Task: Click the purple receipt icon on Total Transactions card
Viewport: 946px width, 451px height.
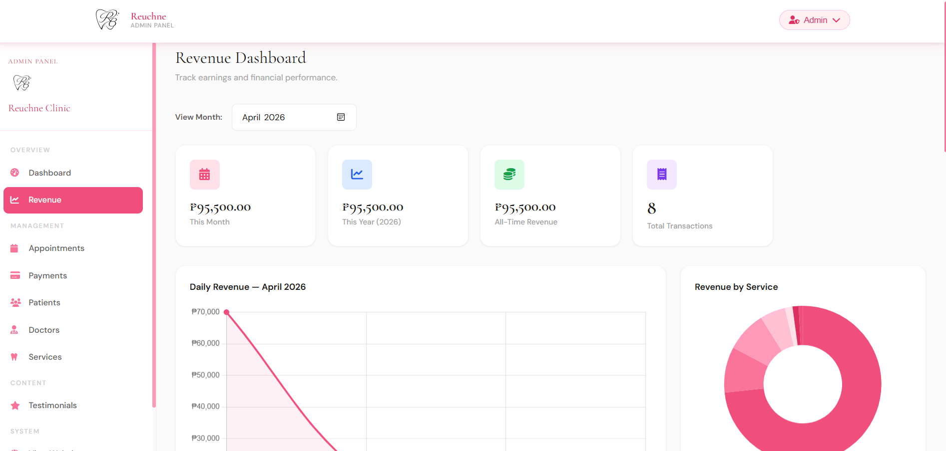Action: (x=662, y=175)
